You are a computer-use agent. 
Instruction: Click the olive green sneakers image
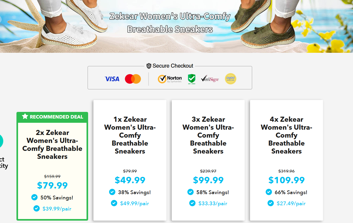tap(263, 27)
